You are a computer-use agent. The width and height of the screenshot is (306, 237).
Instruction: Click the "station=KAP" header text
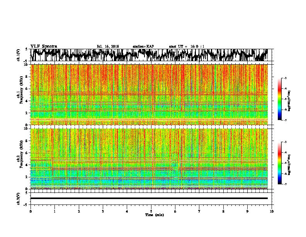coord(143,46)
